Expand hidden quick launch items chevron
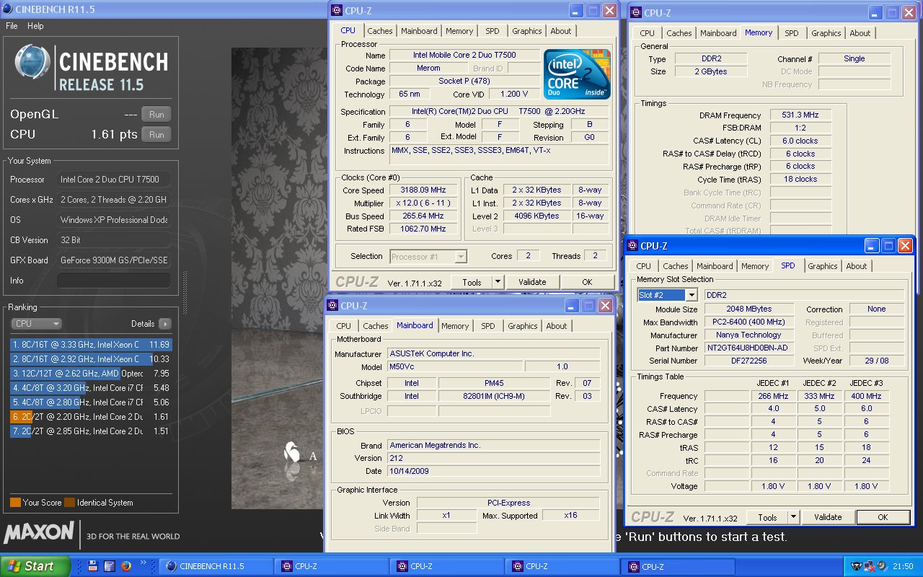Image resolution: width=923 pixels, height=577 pixels. (x=144, y=563)
